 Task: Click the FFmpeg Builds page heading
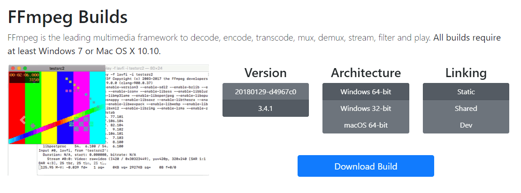[x=67, y=17]
